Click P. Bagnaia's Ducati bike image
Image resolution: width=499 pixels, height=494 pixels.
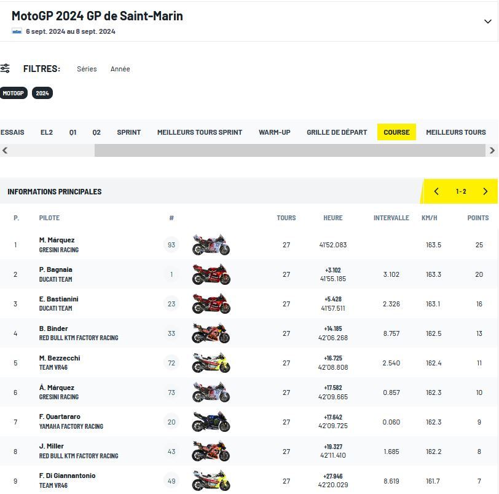click(x=211, y=274)
